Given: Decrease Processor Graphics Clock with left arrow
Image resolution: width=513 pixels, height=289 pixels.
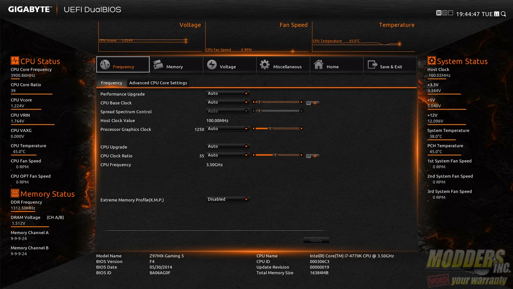Looking at the screenshot, I should 253,129.
